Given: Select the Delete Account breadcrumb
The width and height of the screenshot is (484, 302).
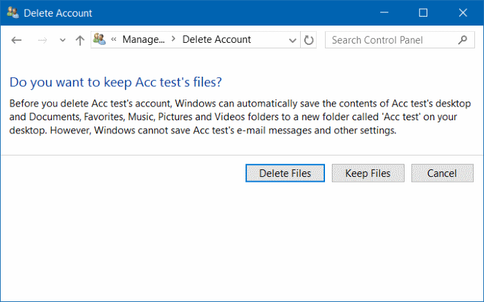Looking at the screenshot, I should click(x=216, y=39).
